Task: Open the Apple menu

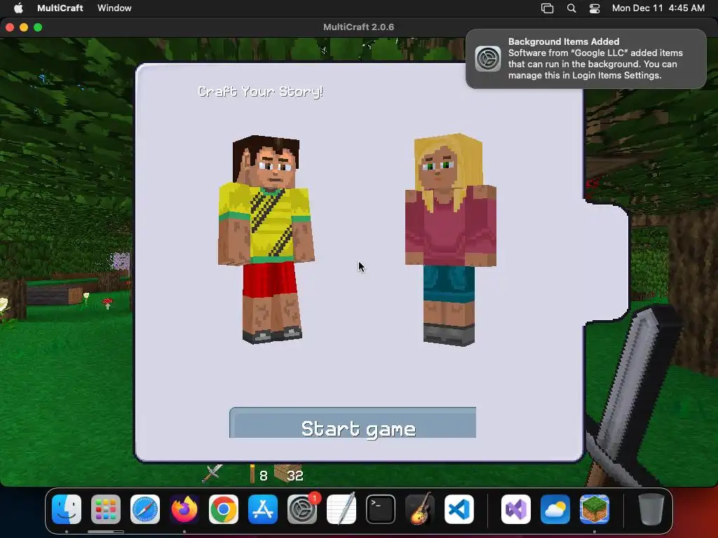Action: (x=18, y=8)
